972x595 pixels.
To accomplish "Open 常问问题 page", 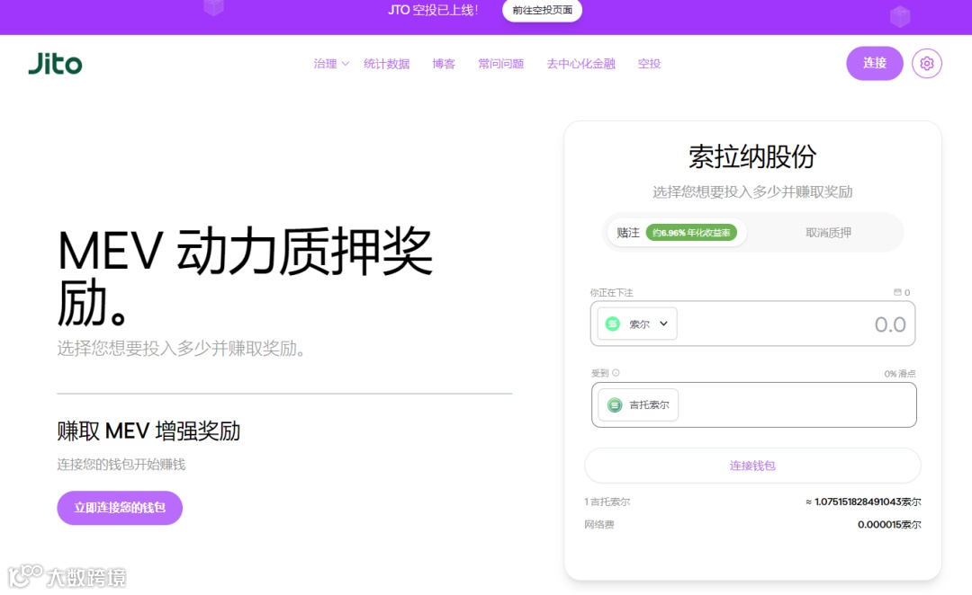I will point(501,63).
